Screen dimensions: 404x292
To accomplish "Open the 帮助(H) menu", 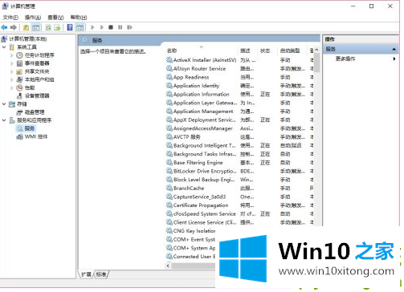I will click(79, 18).
